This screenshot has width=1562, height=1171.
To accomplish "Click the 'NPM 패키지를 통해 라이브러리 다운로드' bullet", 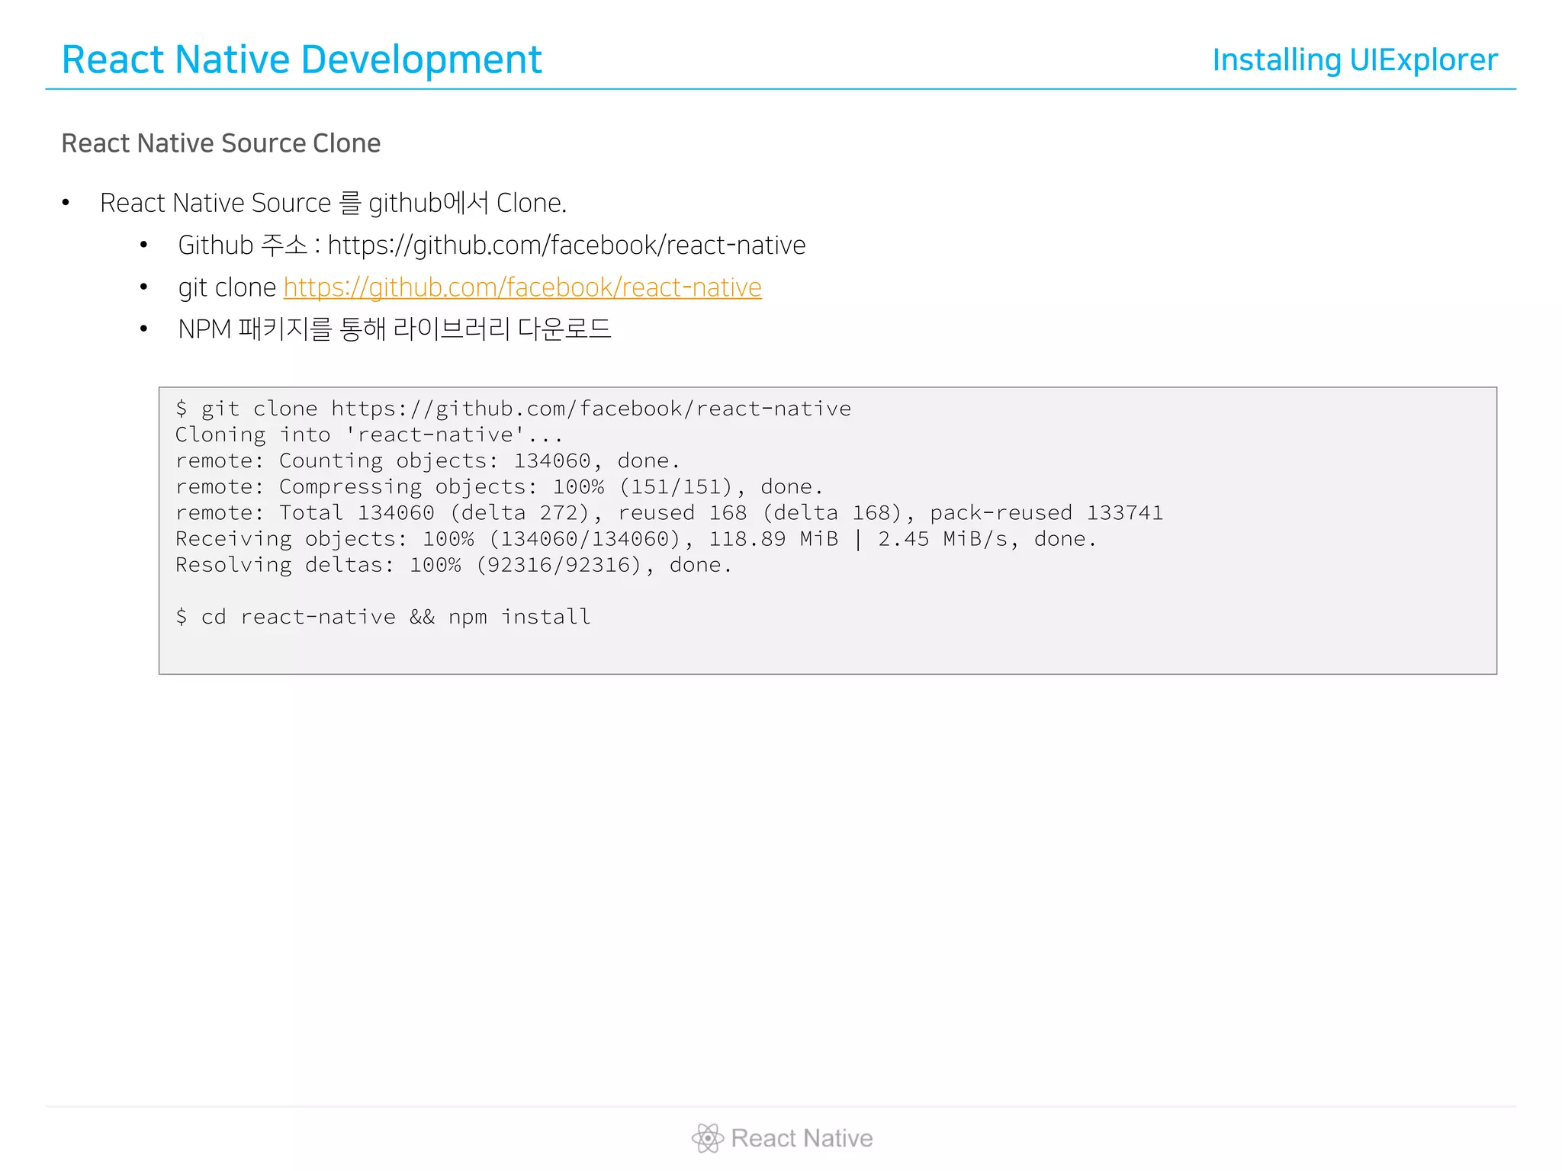I will click(x=394, y=329).
